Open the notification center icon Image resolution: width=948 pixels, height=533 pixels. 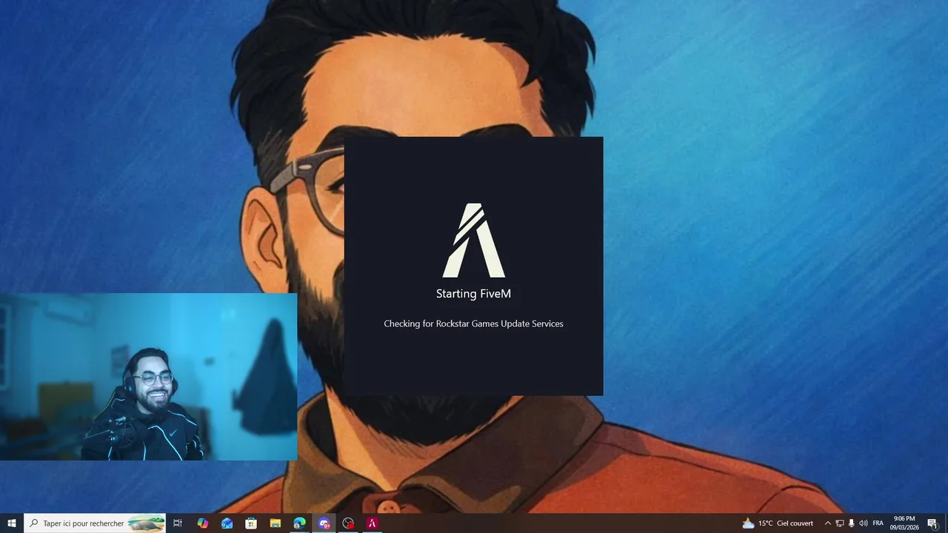(932, 523)
